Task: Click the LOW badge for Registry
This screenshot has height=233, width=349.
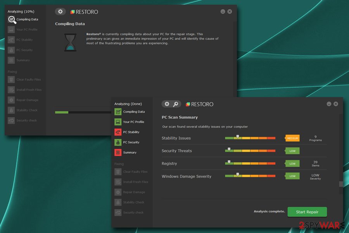Action: (x=292, y=163)
